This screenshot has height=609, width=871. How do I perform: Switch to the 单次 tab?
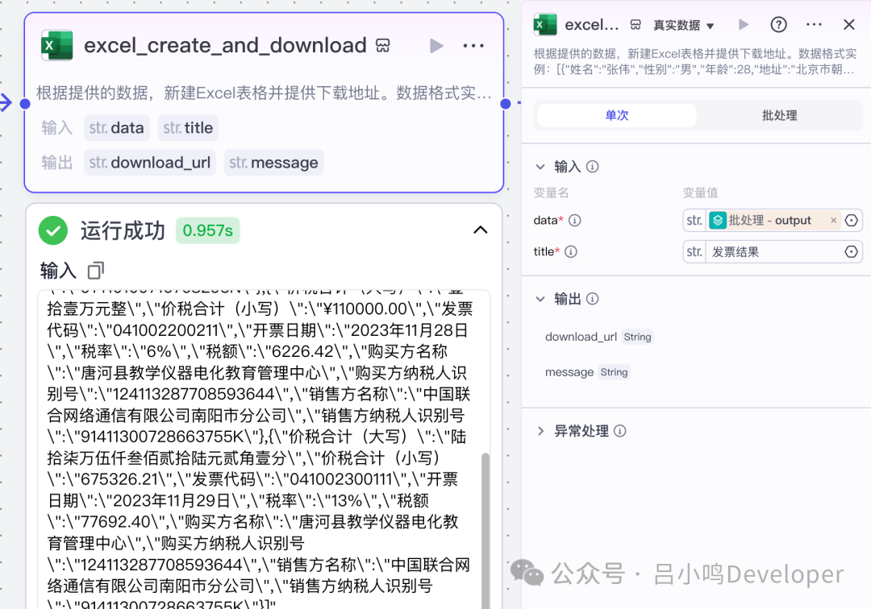point(617,115)
